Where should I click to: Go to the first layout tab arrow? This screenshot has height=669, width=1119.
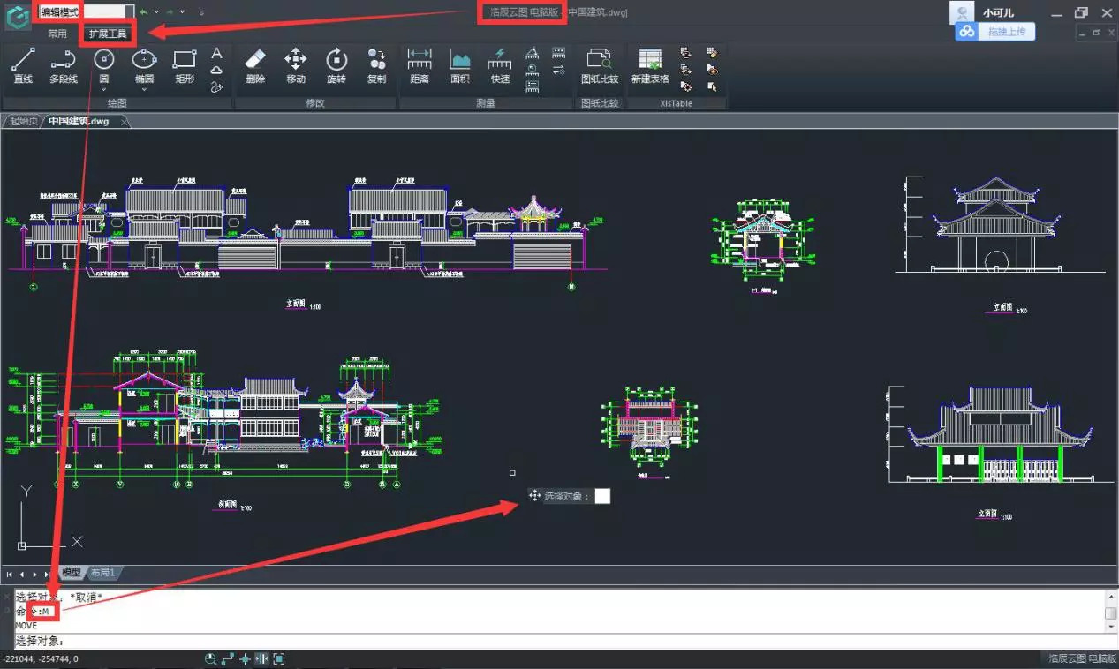(x=10, y=574)
